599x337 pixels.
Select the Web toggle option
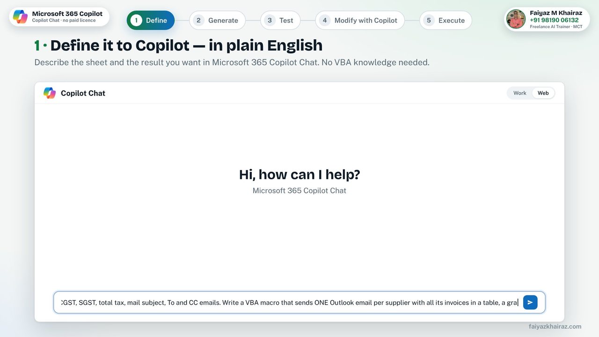(x=543, y=93)
